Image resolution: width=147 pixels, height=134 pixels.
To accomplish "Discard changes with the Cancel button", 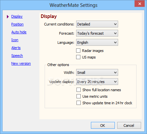I will tap(129, 126).
